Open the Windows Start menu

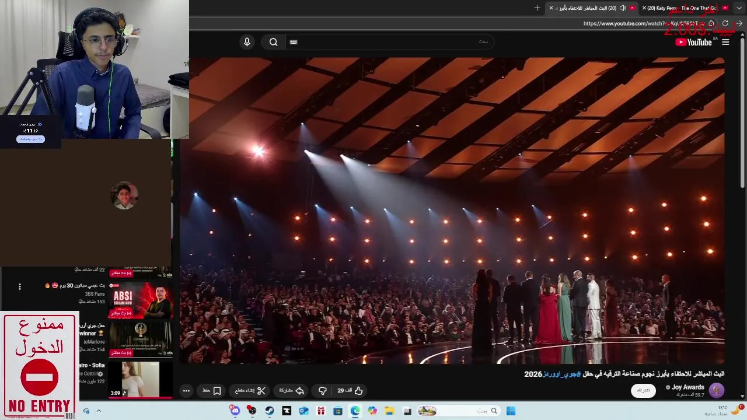[511, 411]
